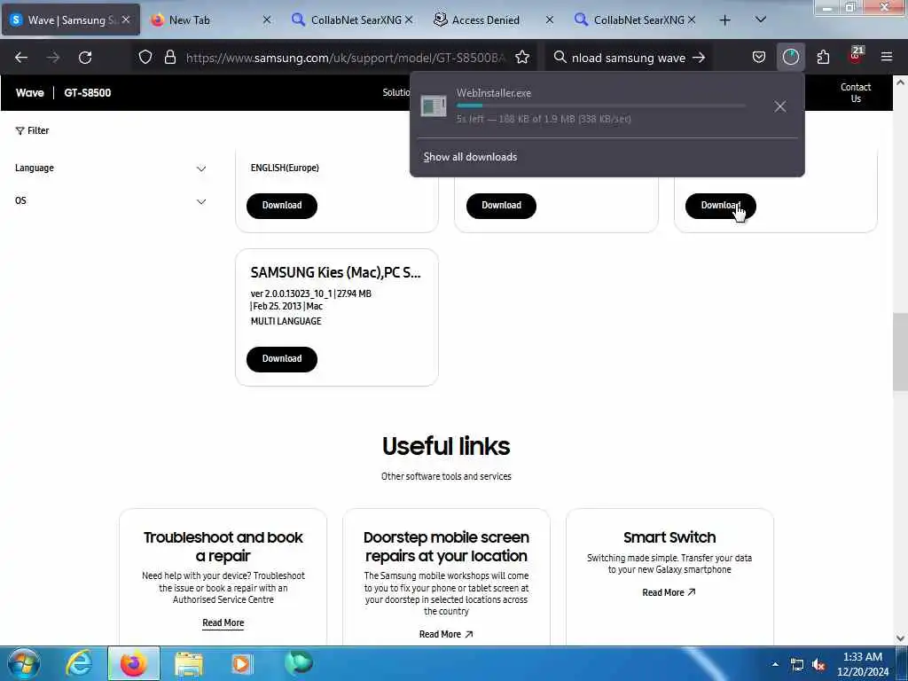
Task: Read More about Troubleshoot and book a repair
Action: tap(223, 623)
